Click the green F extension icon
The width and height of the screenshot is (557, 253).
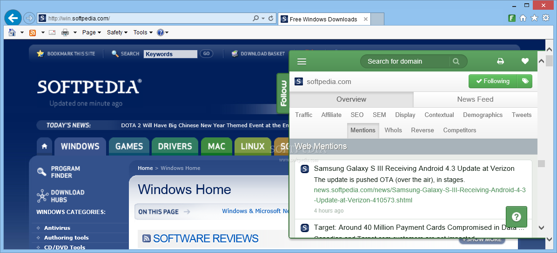click(512, 18)
